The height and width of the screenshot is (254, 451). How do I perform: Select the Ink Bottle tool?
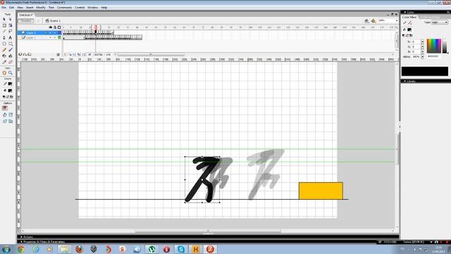(4, 56)
